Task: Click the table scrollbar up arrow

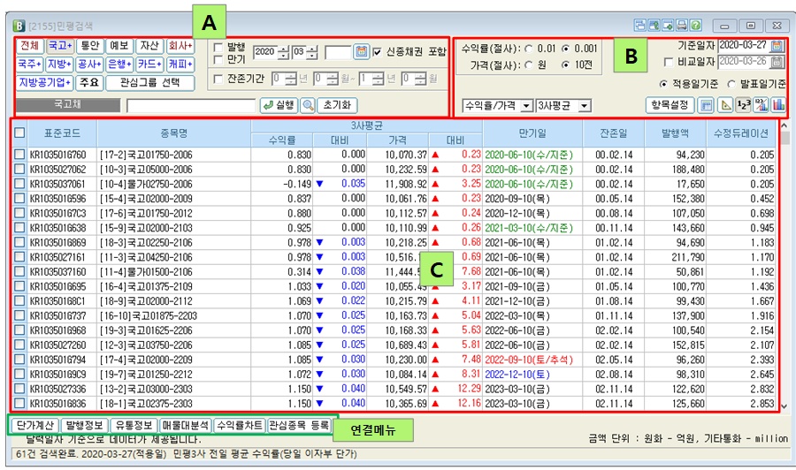Action: tap(785, 125)
